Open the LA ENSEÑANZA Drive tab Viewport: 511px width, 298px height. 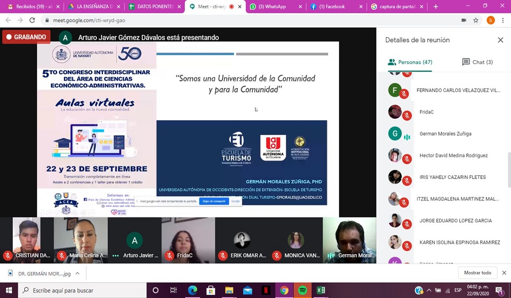coord(94,6)
